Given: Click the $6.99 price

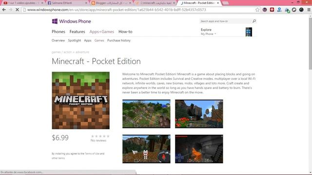Looking at the screenshot, I should 60,138.
